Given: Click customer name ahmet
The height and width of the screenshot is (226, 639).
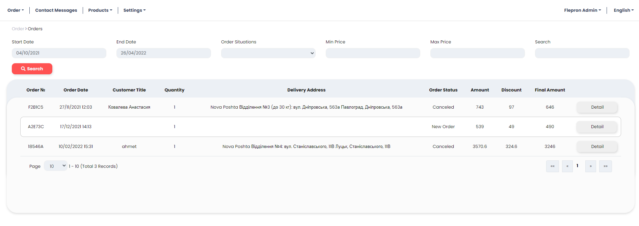Looking at the screenshot, I should (x=129, y=146).
